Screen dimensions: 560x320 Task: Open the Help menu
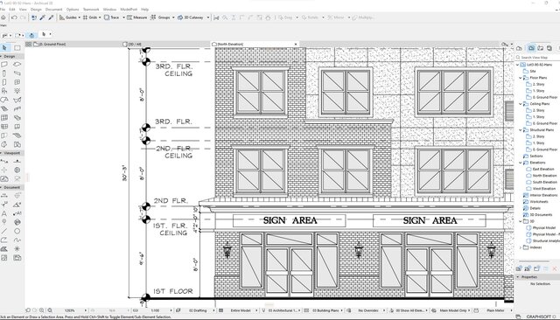[144, 10]
